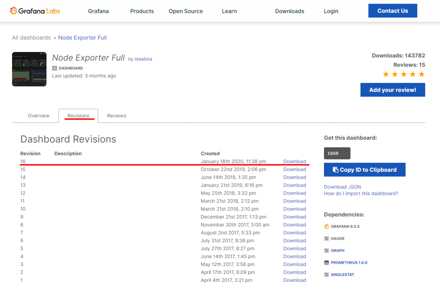This screenshot has width=440, height=287.
Task: Open the Products navigation menu
Action: [142, 11]
